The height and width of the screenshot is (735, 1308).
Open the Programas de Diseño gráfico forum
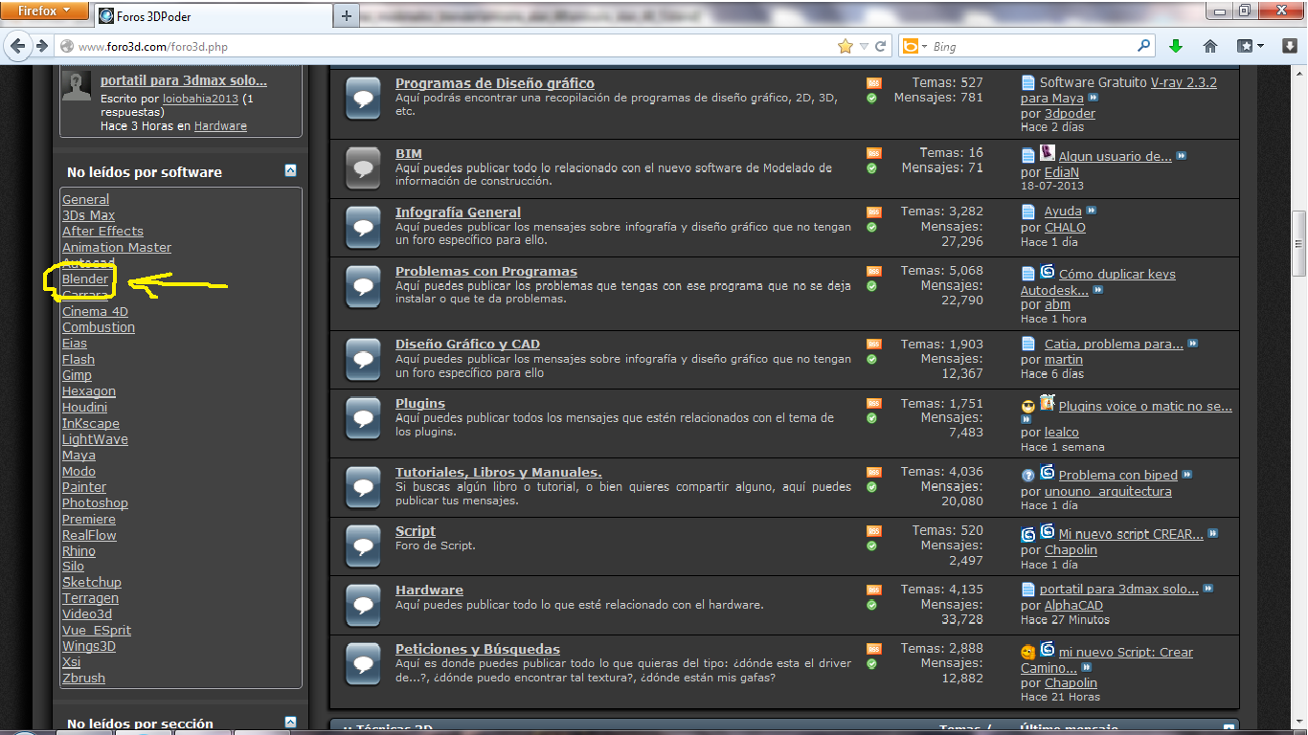click(495, 83)
